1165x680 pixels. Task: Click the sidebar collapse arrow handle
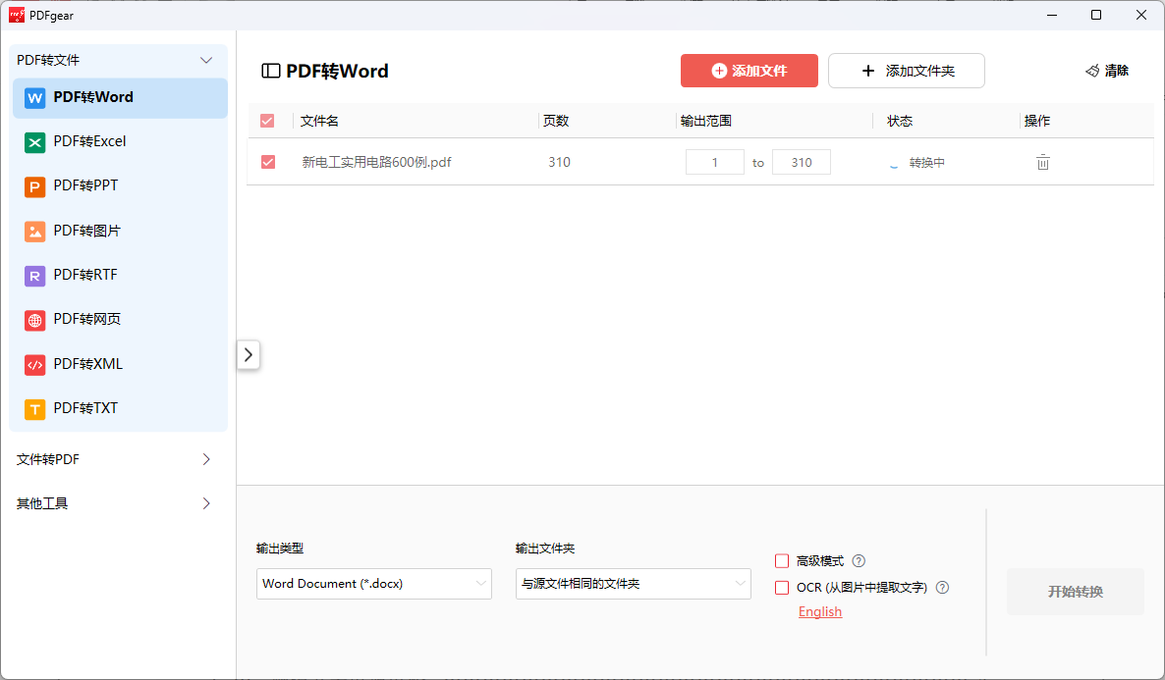249,355
